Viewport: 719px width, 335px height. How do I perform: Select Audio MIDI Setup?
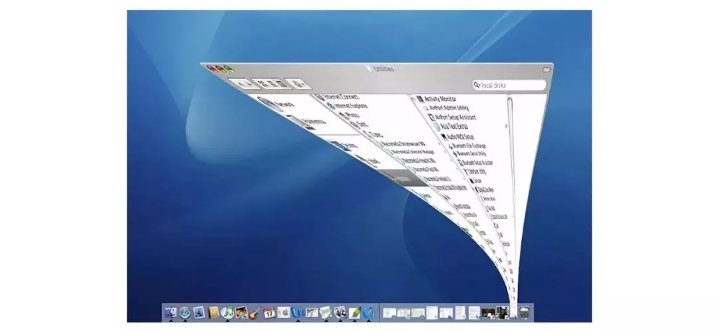tap(457, 136)
